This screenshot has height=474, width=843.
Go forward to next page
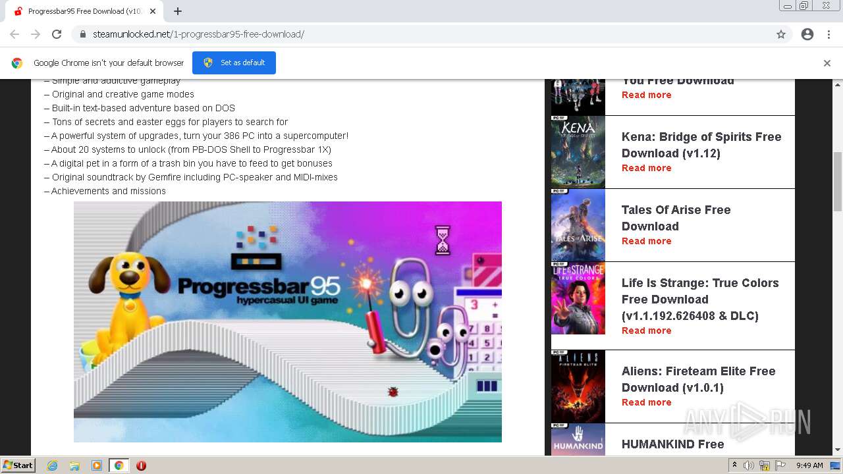pos(36,34)
